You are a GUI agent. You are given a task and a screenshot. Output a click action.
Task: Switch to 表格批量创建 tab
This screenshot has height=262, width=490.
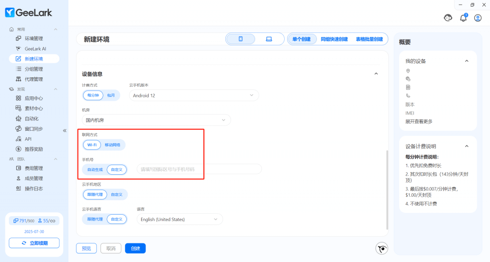[369, 39]
